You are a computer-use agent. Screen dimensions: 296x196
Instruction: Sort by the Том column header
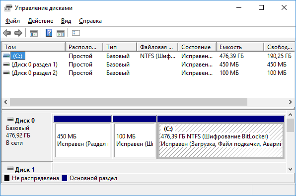coord(33,47)
